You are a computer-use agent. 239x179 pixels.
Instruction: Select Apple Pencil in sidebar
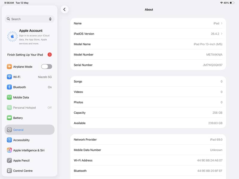point(30,161)
